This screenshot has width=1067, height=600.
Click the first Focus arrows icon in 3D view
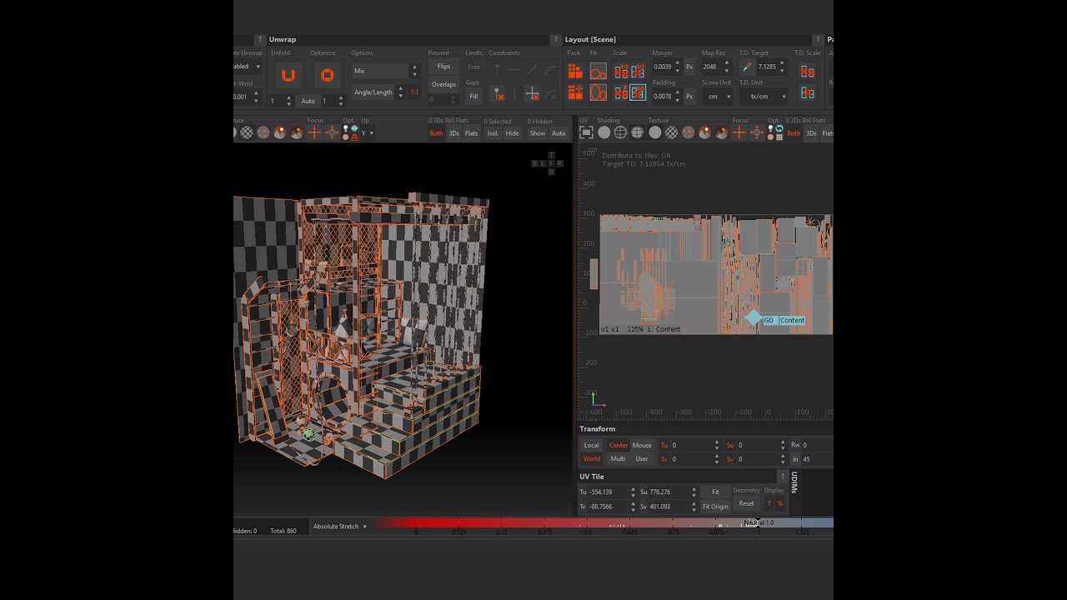click(x=314, y=132)
